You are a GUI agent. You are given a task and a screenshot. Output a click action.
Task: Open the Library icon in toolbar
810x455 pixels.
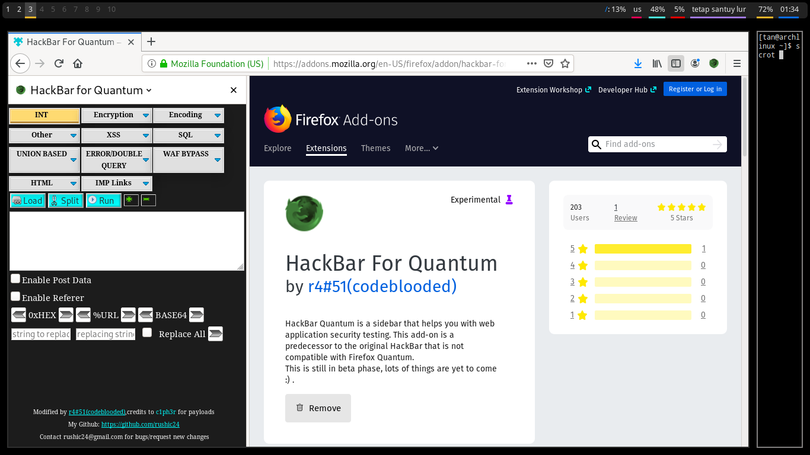click(657, 63)
